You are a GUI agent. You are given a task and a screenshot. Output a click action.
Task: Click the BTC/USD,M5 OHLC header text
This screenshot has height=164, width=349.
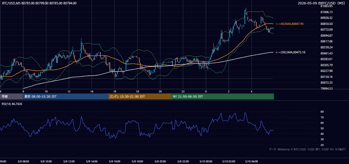[x=39, y=3]
